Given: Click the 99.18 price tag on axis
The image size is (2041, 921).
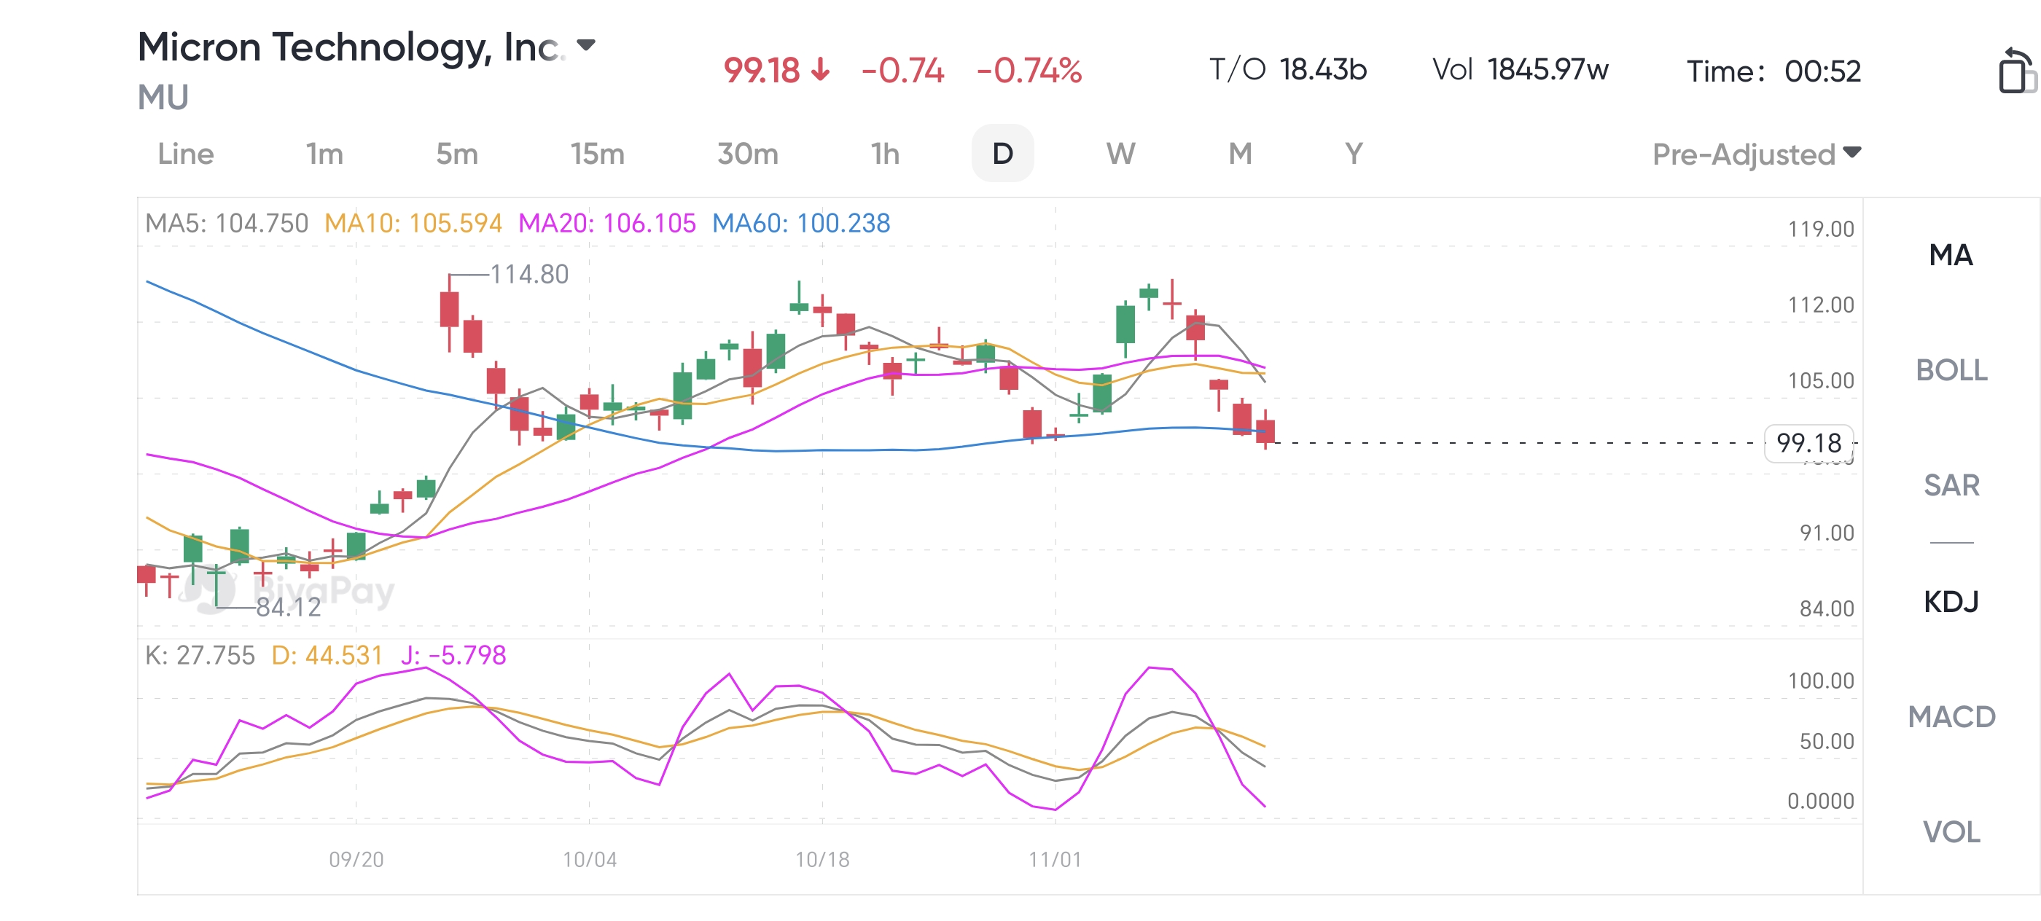Looking at the screenshot, I should [1809, 443].
